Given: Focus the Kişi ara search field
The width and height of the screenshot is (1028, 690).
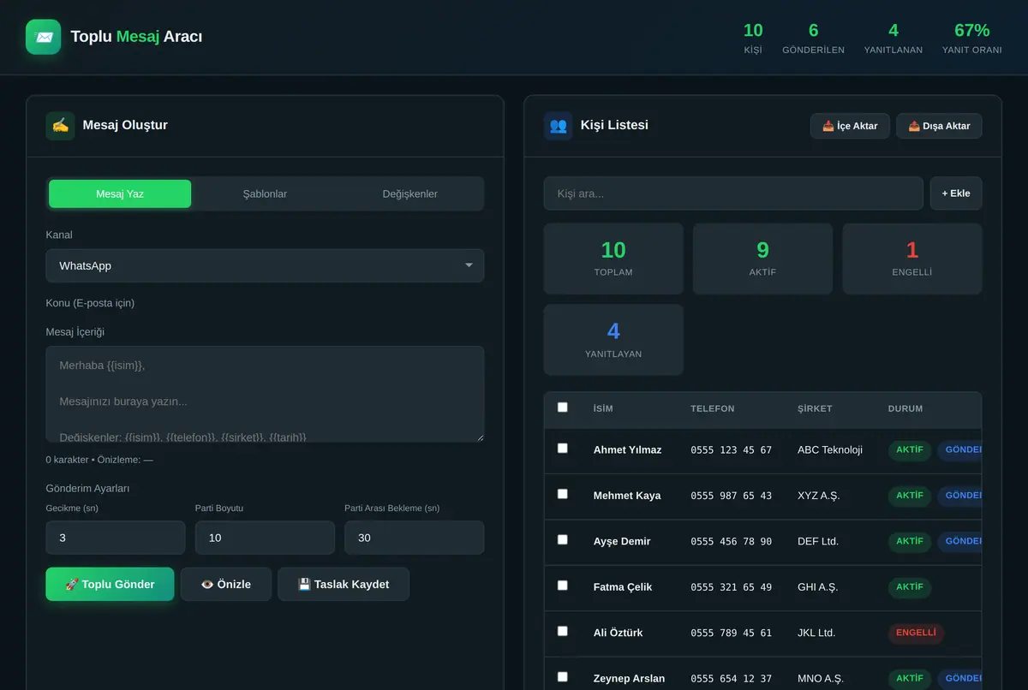Looking at the screenshot, I should [733, 193].
